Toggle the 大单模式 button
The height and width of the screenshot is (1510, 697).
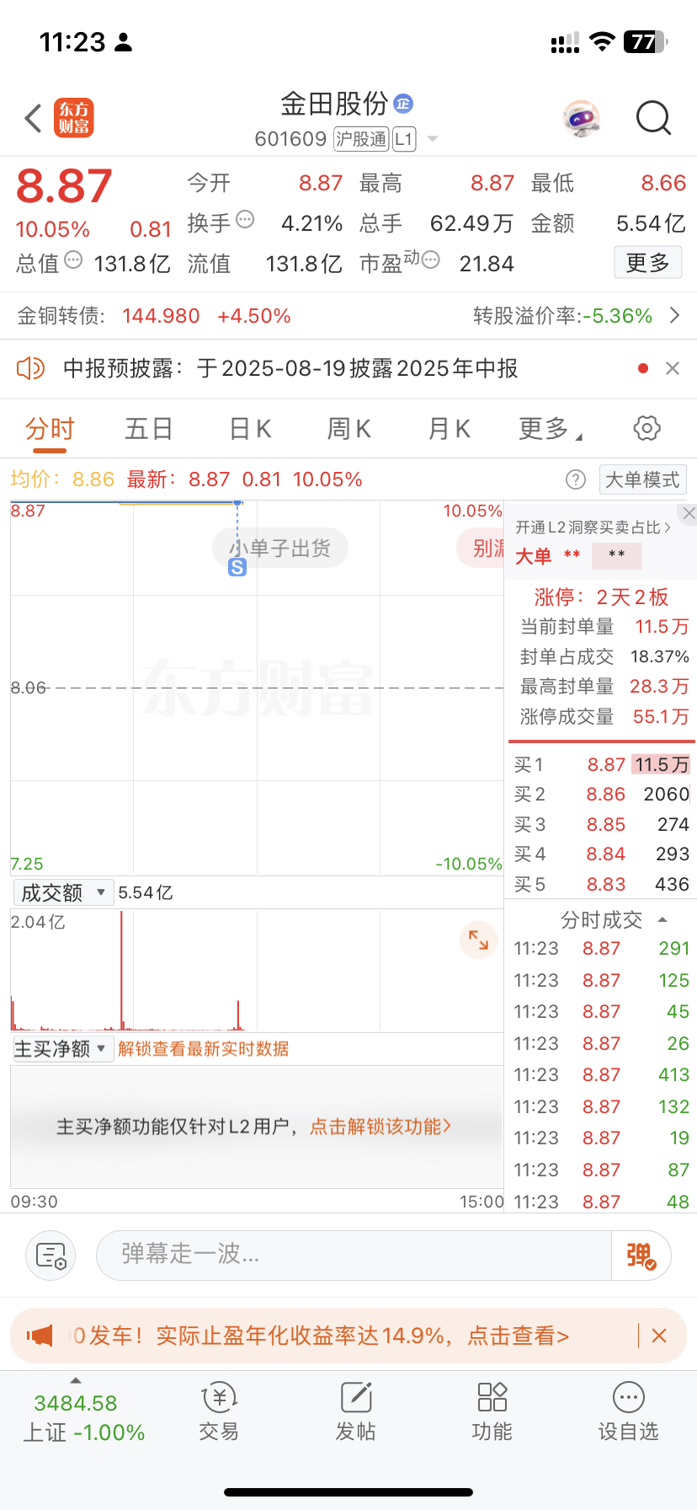click(643, 479)
